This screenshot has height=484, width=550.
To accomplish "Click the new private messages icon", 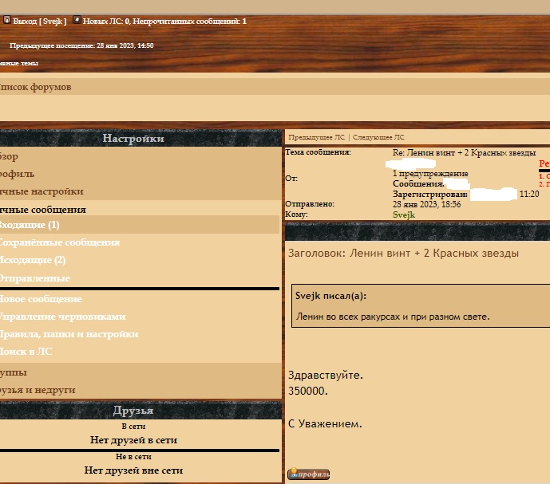I will pos(77,21).
